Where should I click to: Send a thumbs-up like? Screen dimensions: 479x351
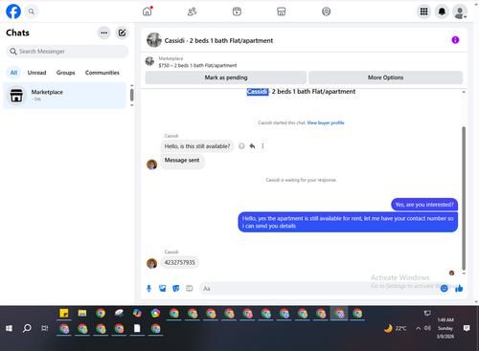click(x=459, y=289)
